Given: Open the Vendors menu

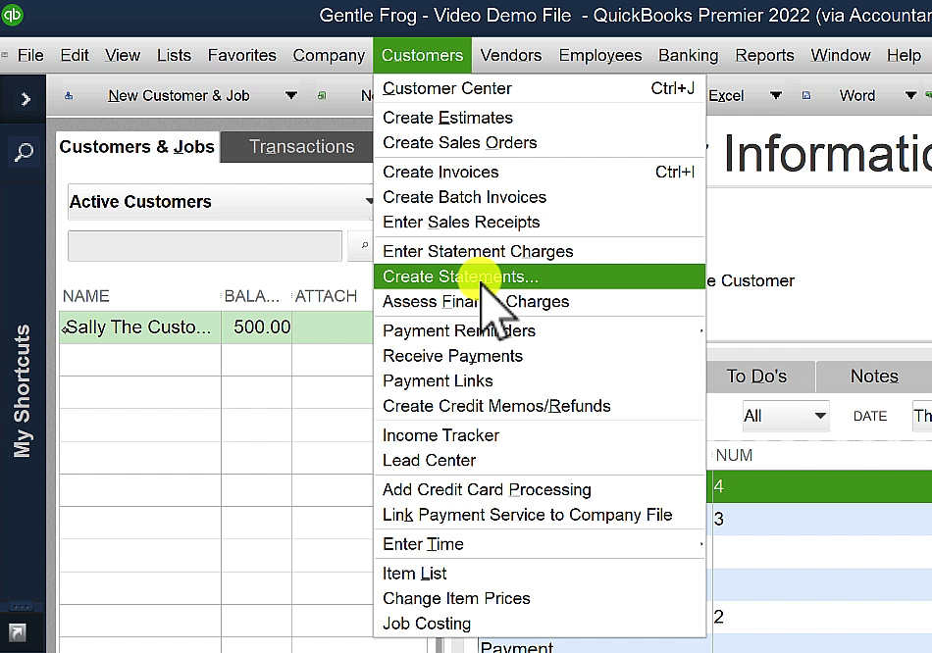Looking at the screenshot, I should (x=511, y=55).
